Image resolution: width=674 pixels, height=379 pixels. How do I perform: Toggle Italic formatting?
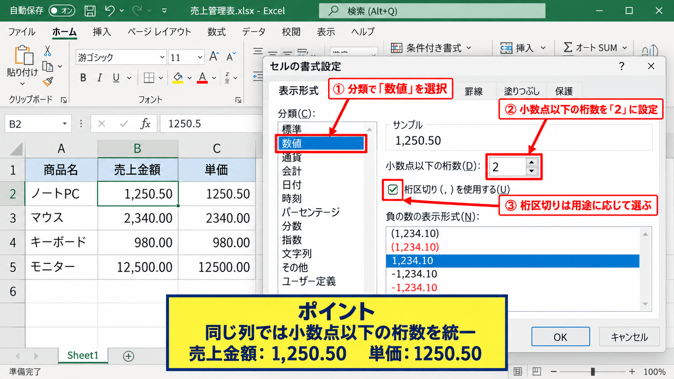pos(100,78)
